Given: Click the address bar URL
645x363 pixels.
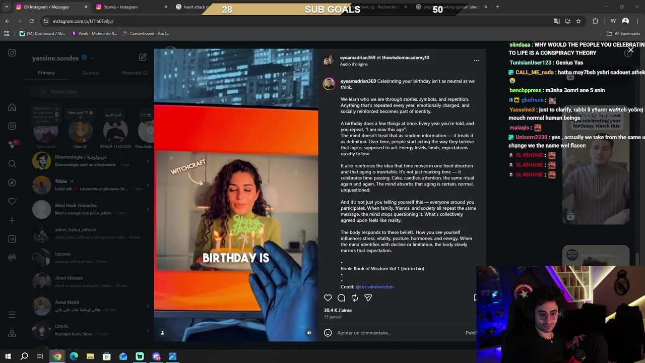Looking at the screenshot, I should pyautogui.click(x=83, y=21).
